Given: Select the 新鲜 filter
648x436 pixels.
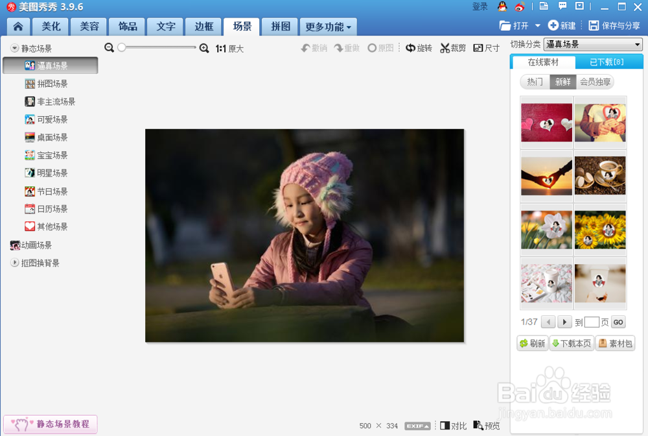Looking at the screenshot, I should coord(563,82).
